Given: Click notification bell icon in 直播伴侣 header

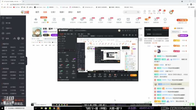Looking at the screenshot, I should (x=133, y=35).
